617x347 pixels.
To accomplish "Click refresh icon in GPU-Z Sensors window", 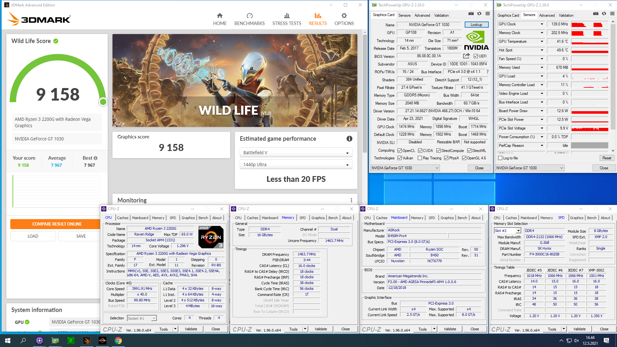I will click(x=604, y=14).
